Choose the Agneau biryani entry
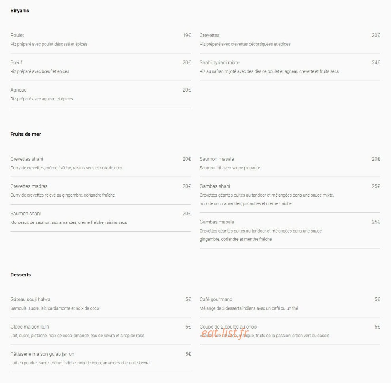 click(100, 94)
